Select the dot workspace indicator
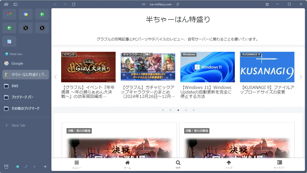Screen dimensions: 307x173 point(34,167)
